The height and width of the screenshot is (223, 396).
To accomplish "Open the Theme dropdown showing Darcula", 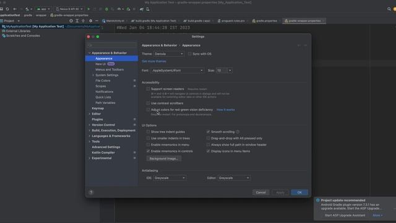I will [169, 54].
